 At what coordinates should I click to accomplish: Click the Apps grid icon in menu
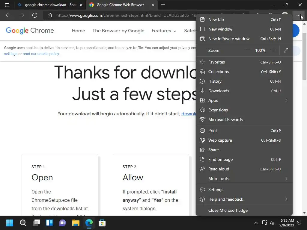point(202,100)
